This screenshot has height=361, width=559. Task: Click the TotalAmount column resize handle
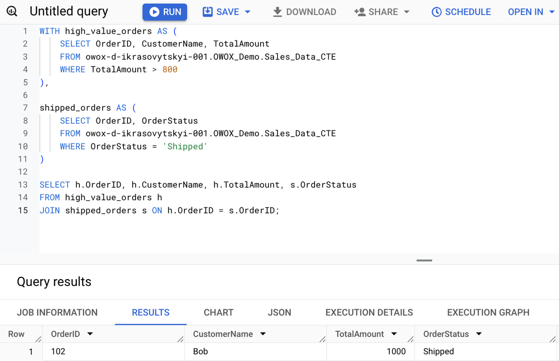click(411, 339)
